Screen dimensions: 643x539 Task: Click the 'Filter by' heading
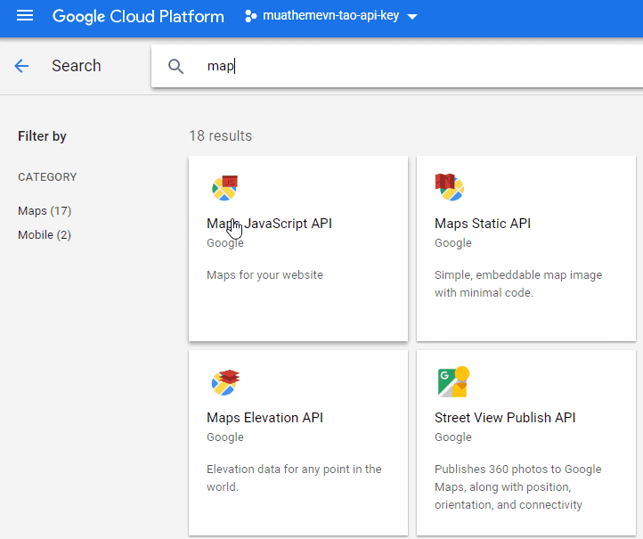coord(42,136)
